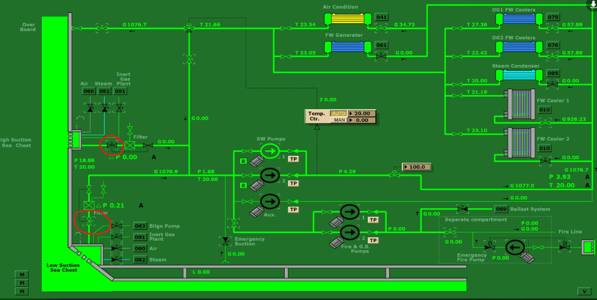Open diagram link 076 for DG2 FW Coolers
Image resolution: width=597 pixels, height=300 pixels.
click(553, 45)
